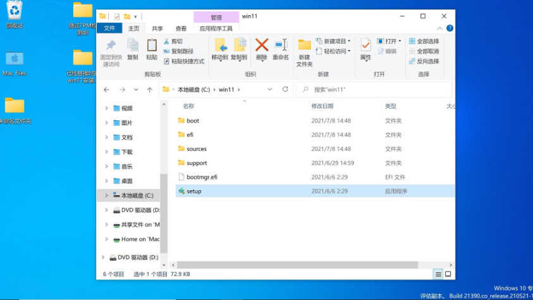The image size is (533, 300).
Task: Open quick access toolbar customize dropdown
Action: (135, 16)
